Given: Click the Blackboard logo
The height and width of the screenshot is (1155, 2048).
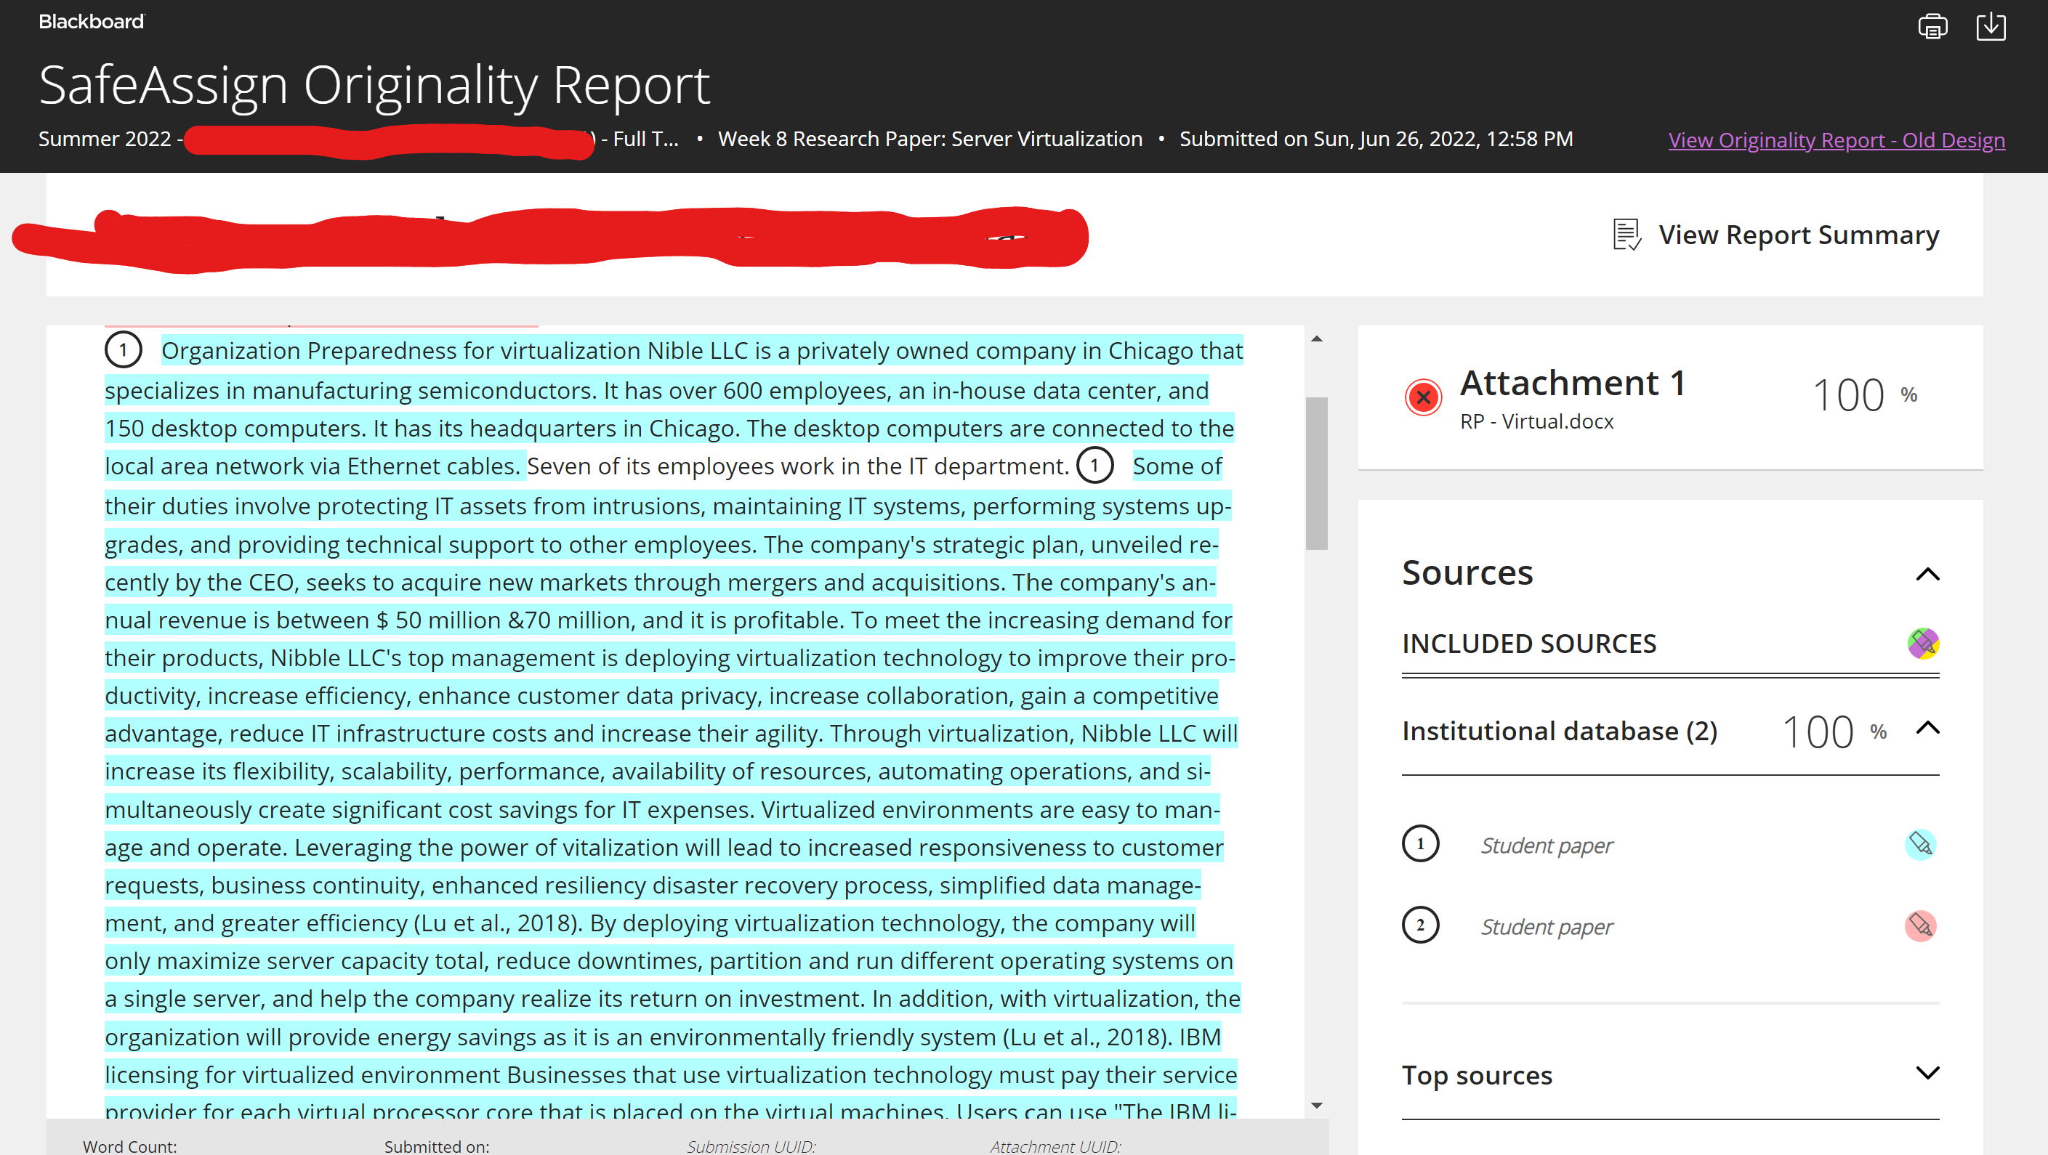Looking at the screenshot, I should pyautogui.click(x=92, y=22).
